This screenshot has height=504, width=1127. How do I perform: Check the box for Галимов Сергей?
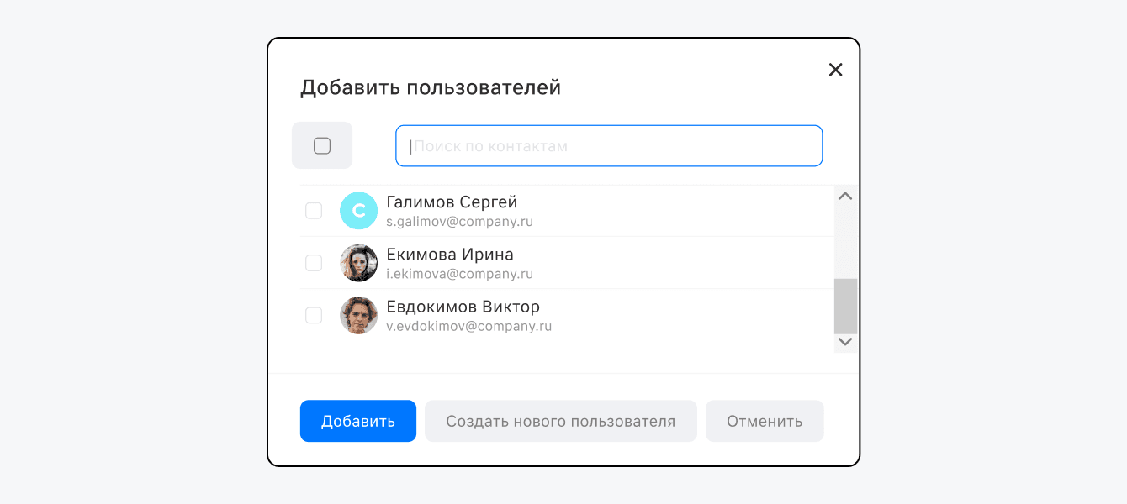(314, 211)
